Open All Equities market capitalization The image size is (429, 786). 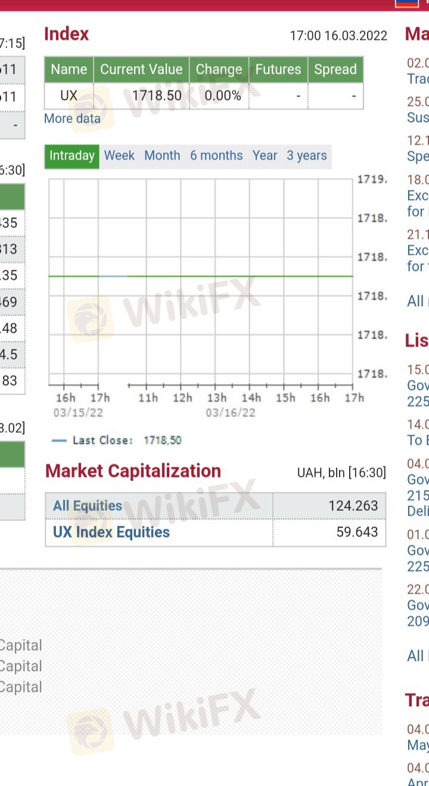[88, 506]
